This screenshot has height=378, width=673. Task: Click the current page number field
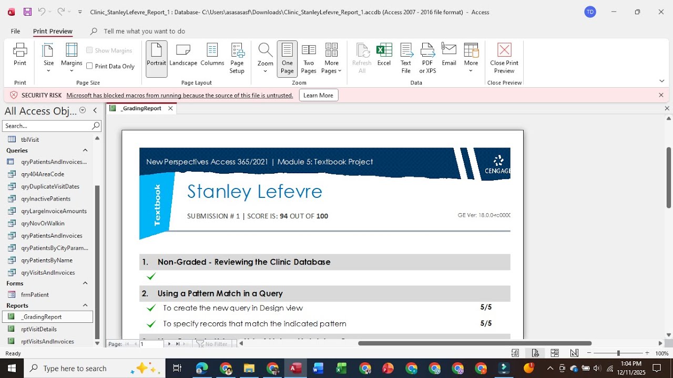(151, 344)
